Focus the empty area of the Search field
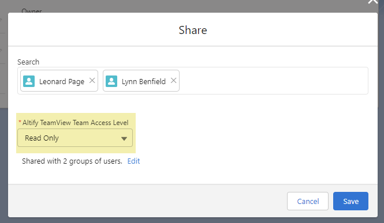 coord(273,81)
